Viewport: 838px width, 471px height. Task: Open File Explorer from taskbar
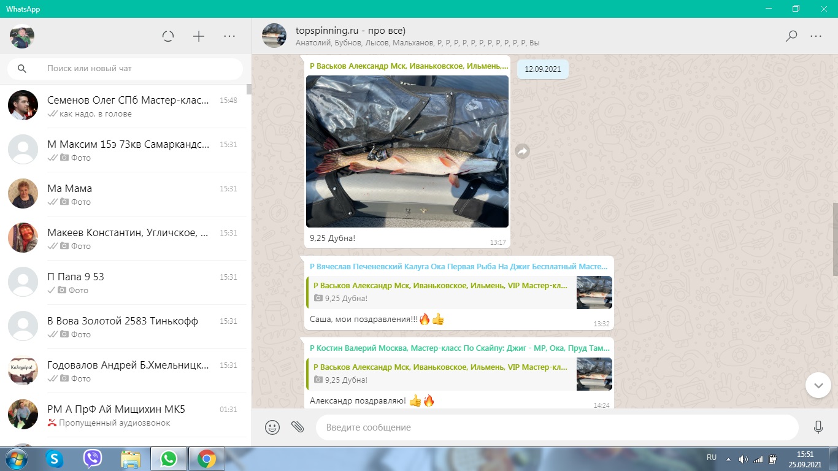pos(131,459)
